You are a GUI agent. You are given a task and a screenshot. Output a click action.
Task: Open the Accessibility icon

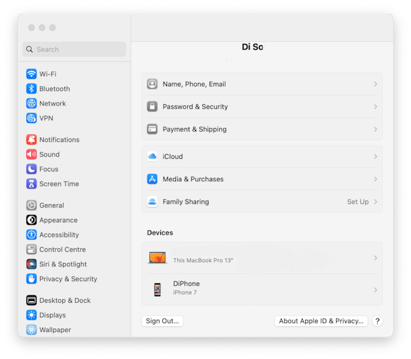[x=31, y=235]
